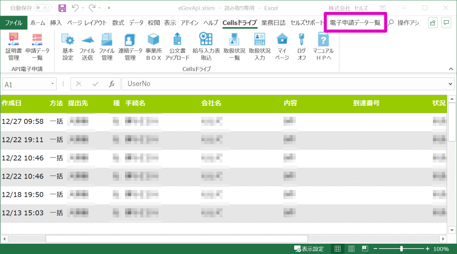Move the zoom slider handle
Image resolution: width=457 pixels, height=254 pixels.
tap(401, 249)
